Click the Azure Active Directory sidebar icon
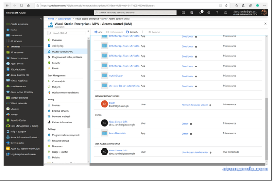 coord(8,92)
